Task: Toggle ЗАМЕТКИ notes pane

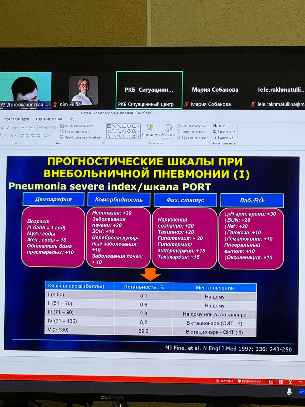Action: 224,381
